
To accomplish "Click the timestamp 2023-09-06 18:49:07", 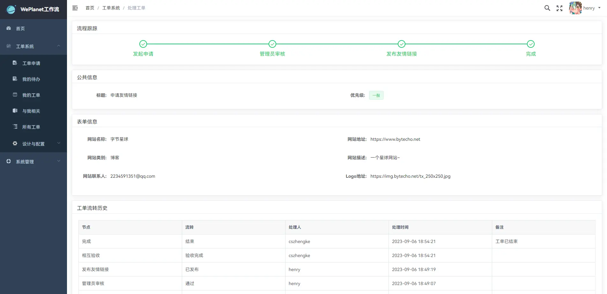I will tap(414, 283).
